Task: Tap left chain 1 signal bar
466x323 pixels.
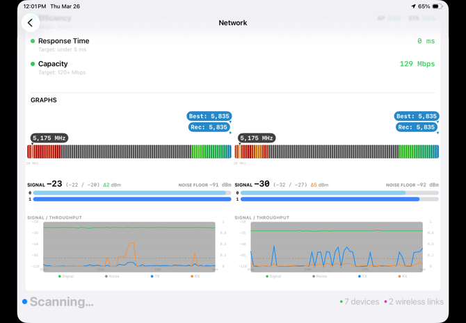Action: point(132,199)
